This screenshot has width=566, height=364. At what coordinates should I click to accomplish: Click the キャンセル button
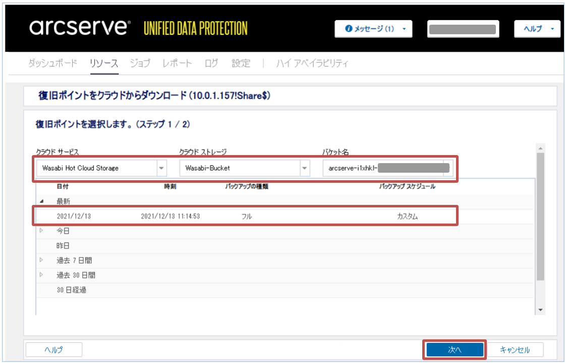(515, 349)
